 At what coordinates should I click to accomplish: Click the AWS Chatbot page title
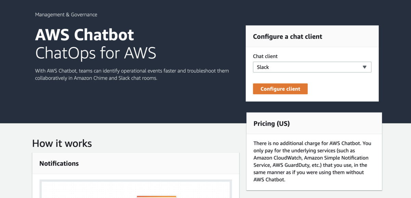[x=85, y=35]
